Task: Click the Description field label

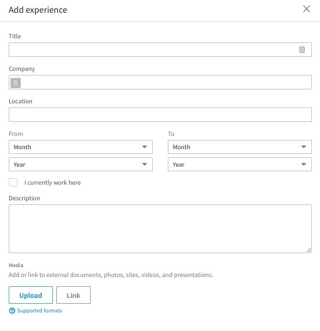Action: pyautogui.click(x=24, y=199)
